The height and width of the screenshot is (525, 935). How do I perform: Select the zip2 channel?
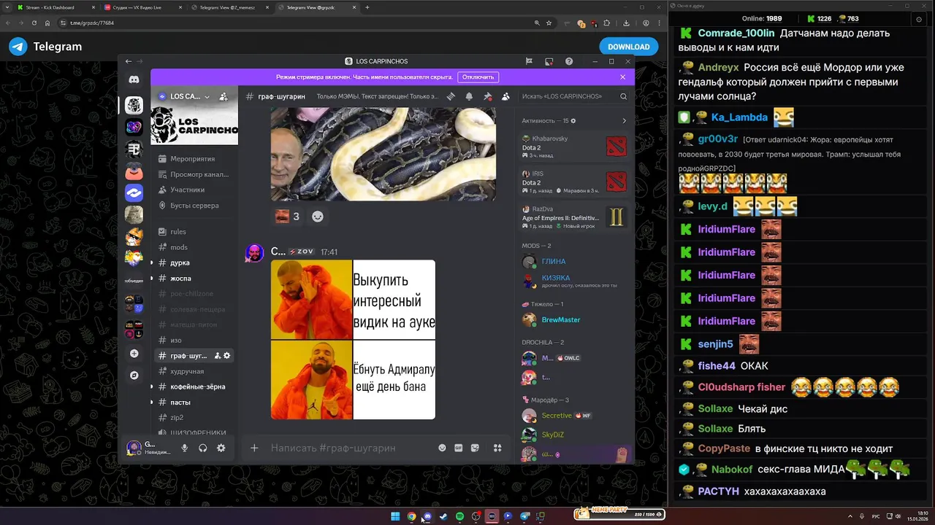(x=194, y=417)
